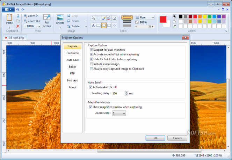Pick the paintbrush tool
The image size is (232, 160).
point(104,18)
